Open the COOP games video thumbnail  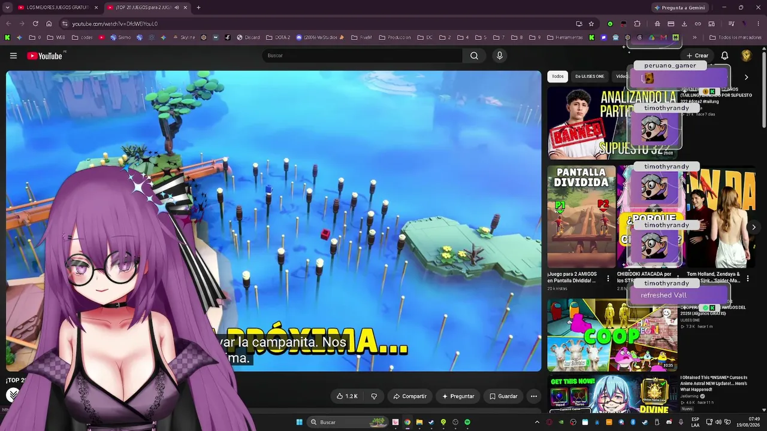(612, 335)
